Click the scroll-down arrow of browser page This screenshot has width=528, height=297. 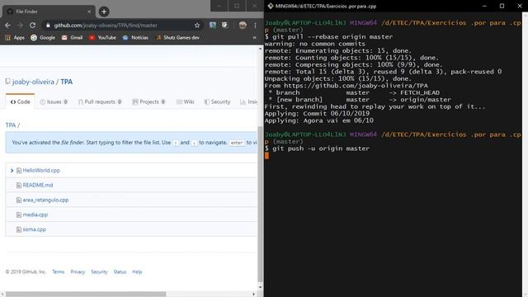click(260, 287)
